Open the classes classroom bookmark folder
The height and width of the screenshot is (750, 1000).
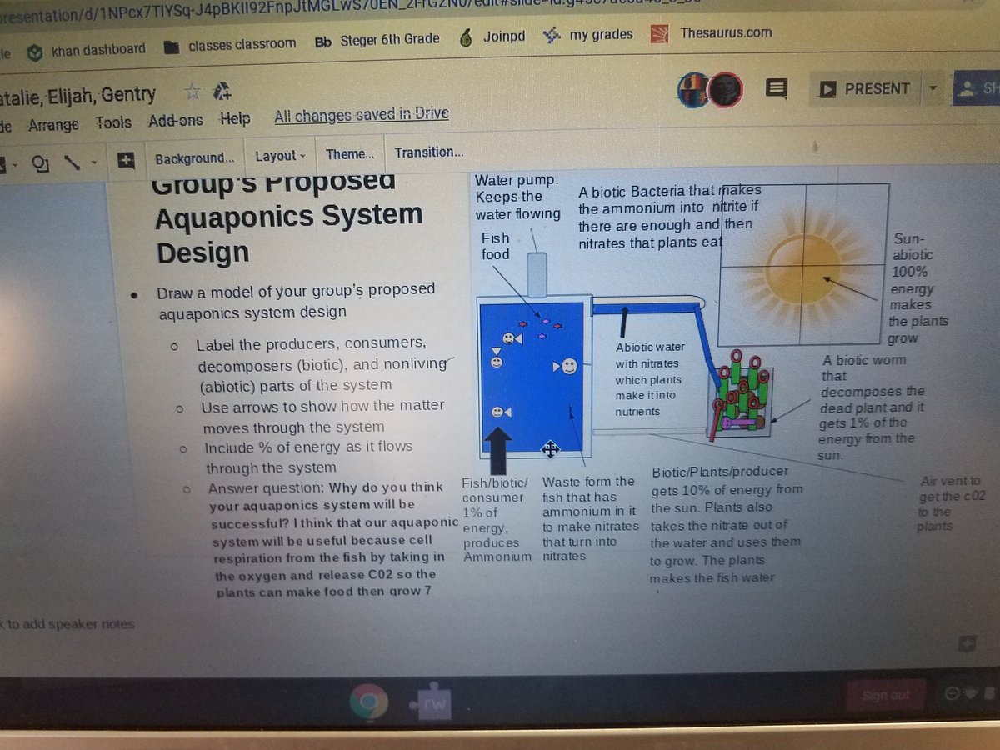pyautogui.click(x=231, y=44)
